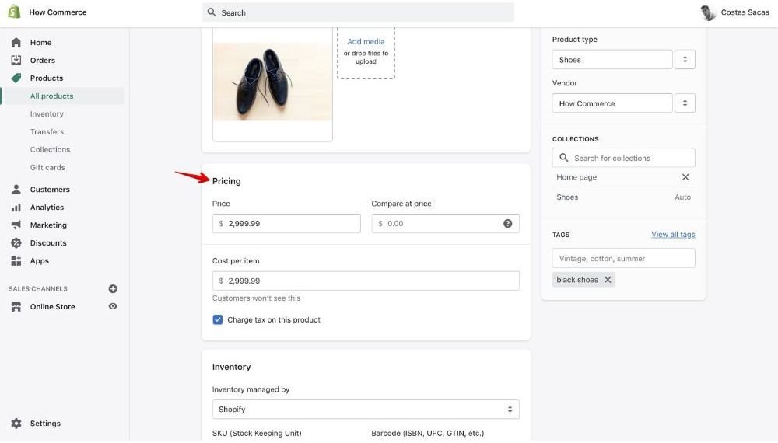
Task: Click the search magnifier icon in top bar
Action: [212, 12]
